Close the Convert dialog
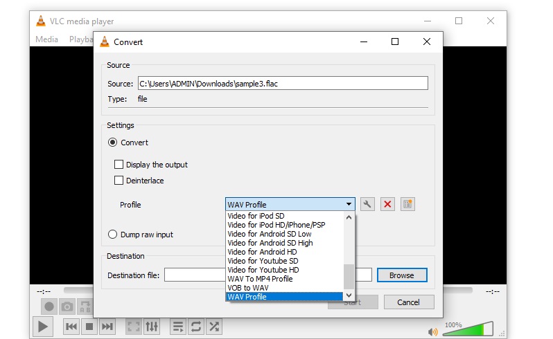 pos(427,42)
